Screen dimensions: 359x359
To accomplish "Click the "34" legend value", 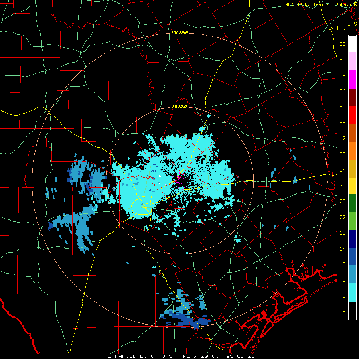I will coord(343,170).
